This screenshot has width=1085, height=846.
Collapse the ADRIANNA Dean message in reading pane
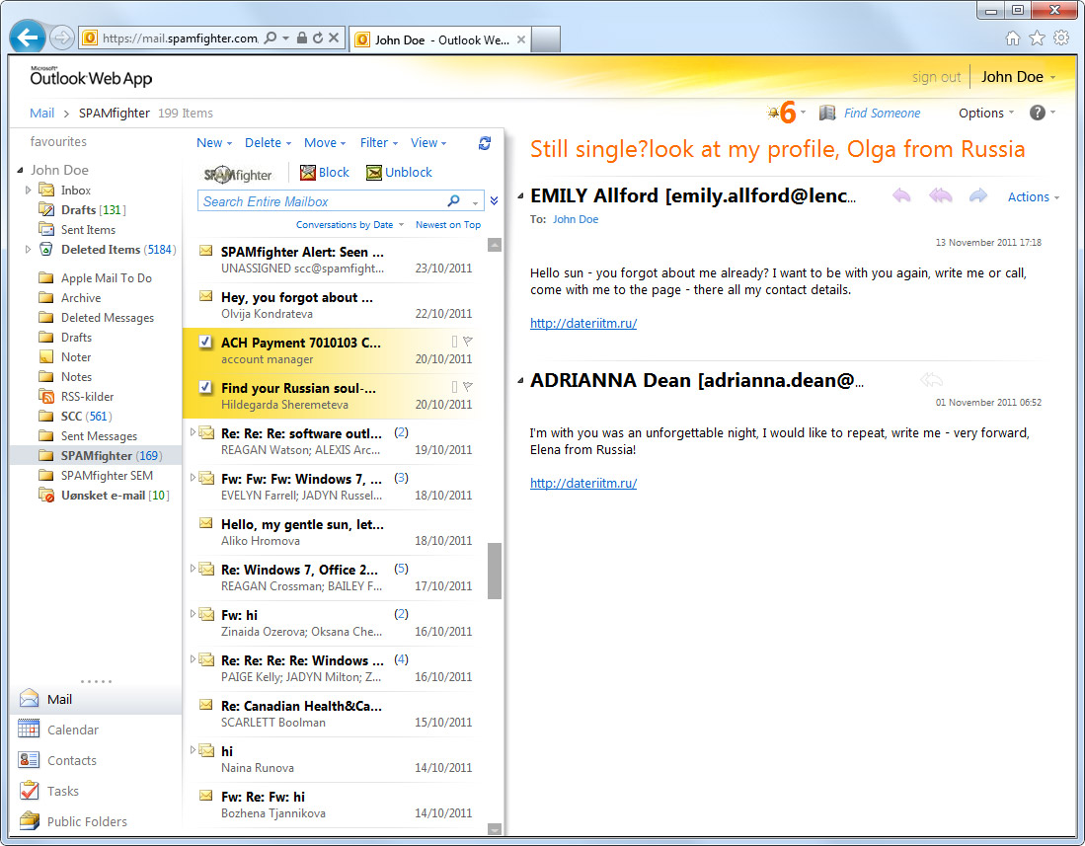[x=520, y=380]
